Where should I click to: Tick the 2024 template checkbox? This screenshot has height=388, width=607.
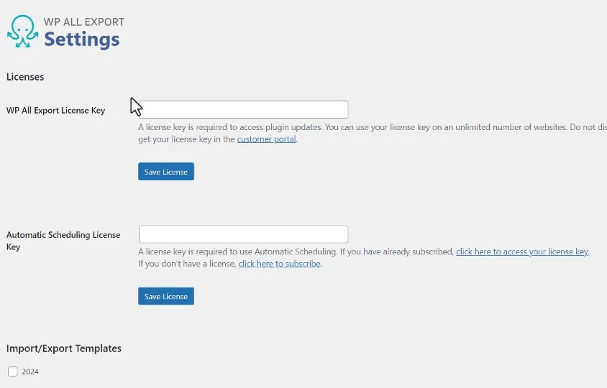point(13,371)
